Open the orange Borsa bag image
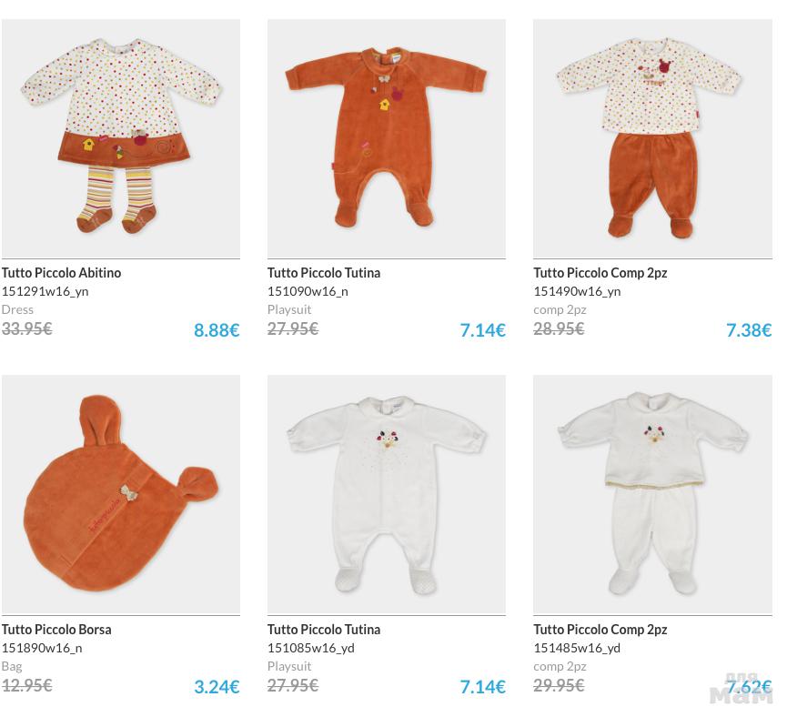787x717 pixels. click(121, 495)
